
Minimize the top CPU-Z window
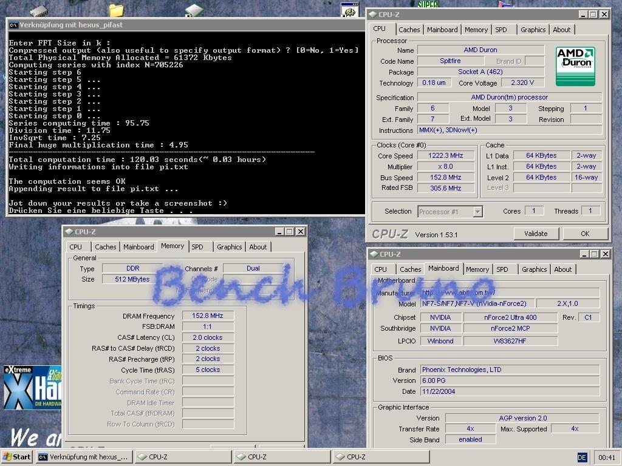[583, 15]
